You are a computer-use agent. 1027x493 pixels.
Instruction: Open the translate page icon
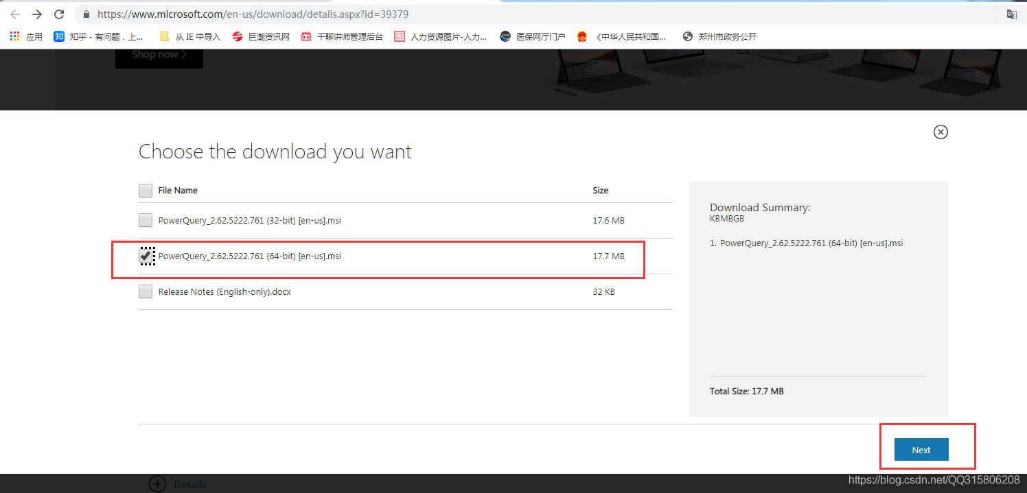point(1011,14)
